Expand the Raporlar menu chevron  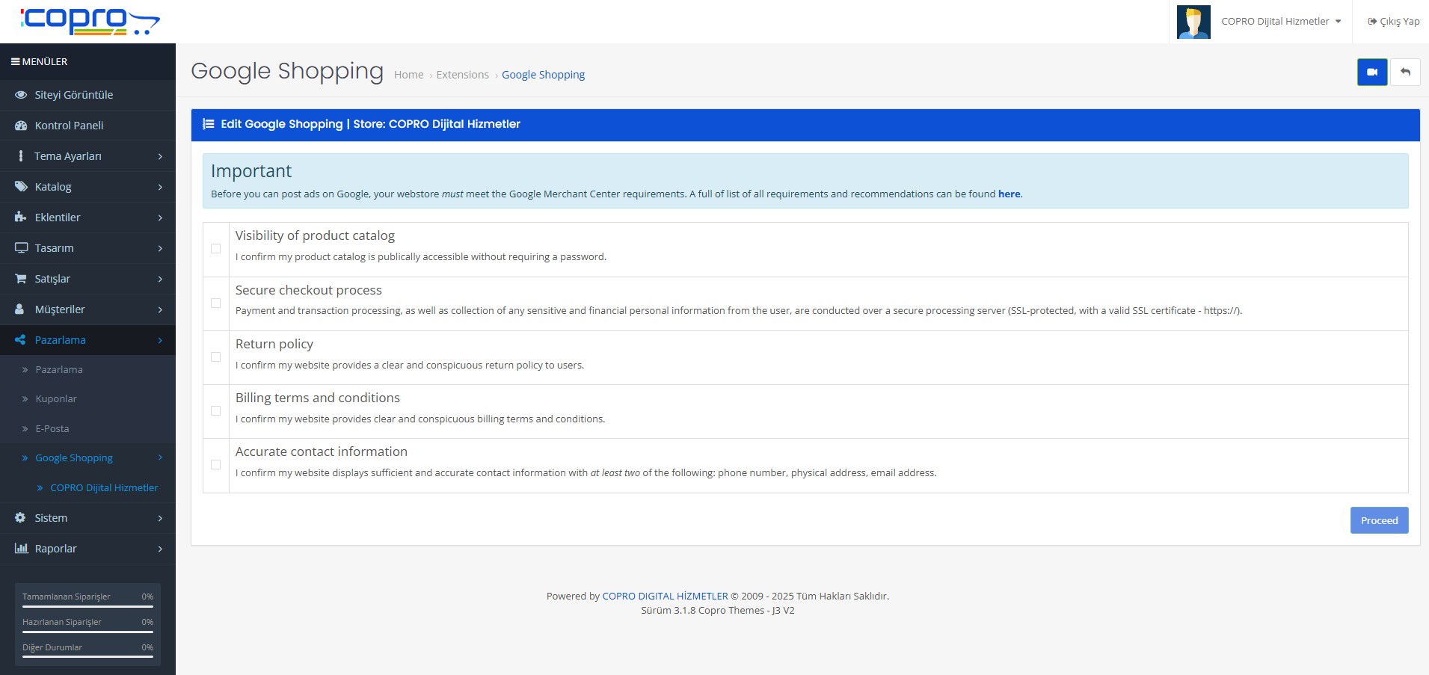tap(160, 549)
